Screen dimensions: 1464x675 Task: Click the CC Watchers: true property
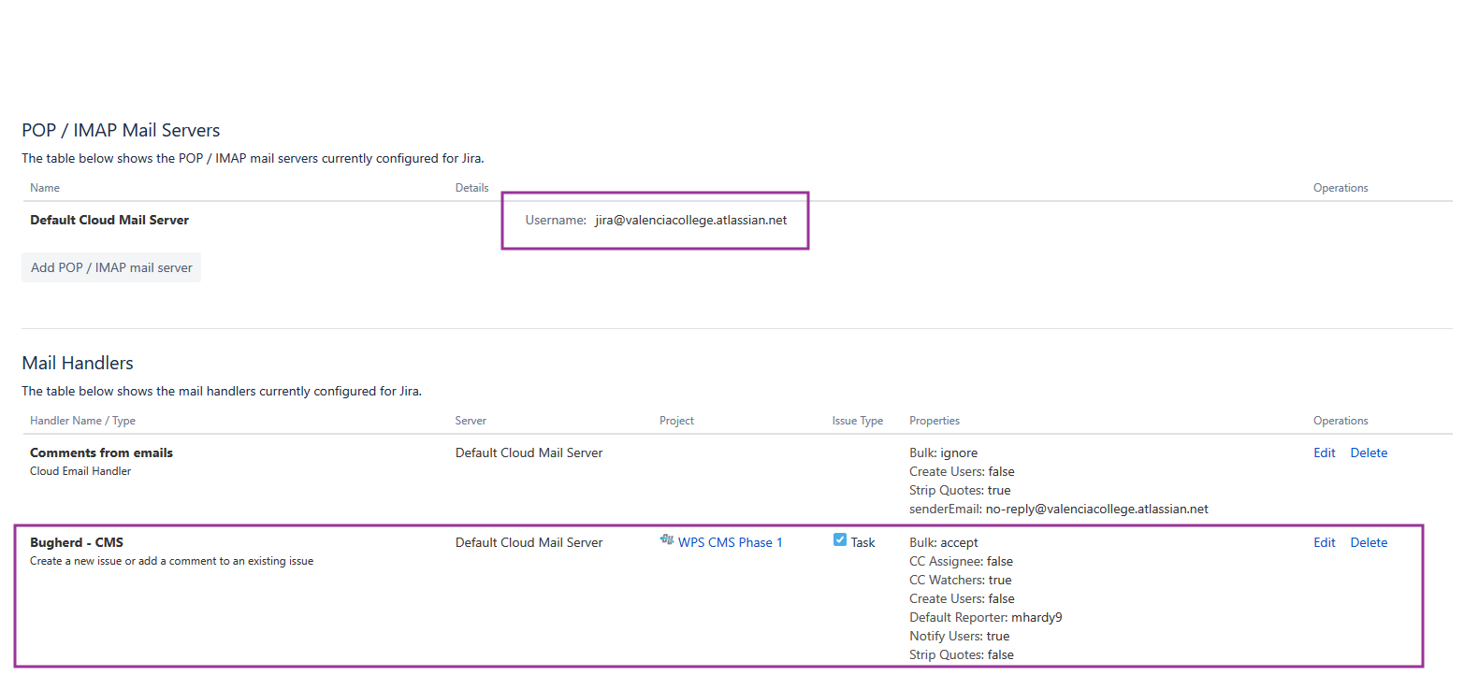click(961, 580)
